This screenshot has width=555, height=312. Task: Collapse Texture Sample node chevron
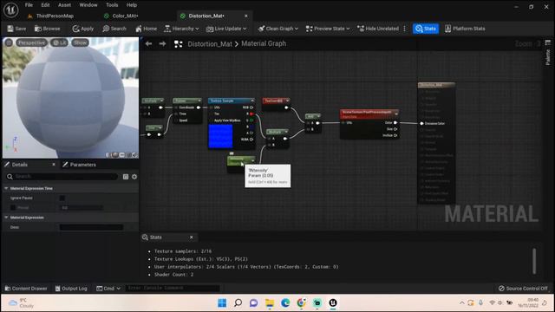point(252,101)
